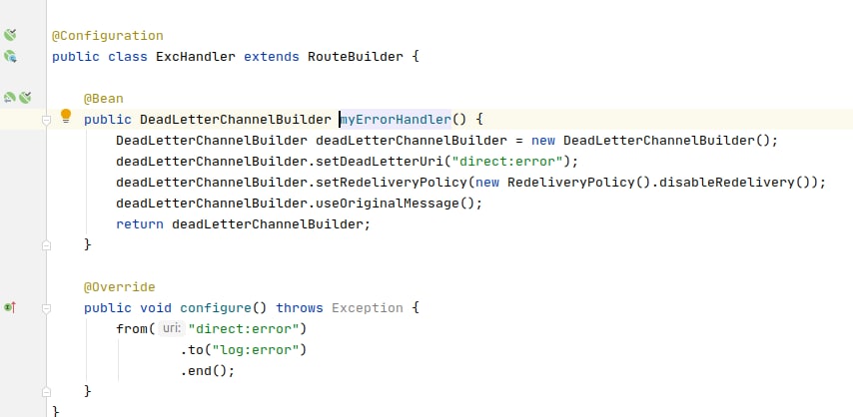Click the overriding-method gutter icon beside configure()
The height and width of the screenshot is (417, 853).
point(10,307)
